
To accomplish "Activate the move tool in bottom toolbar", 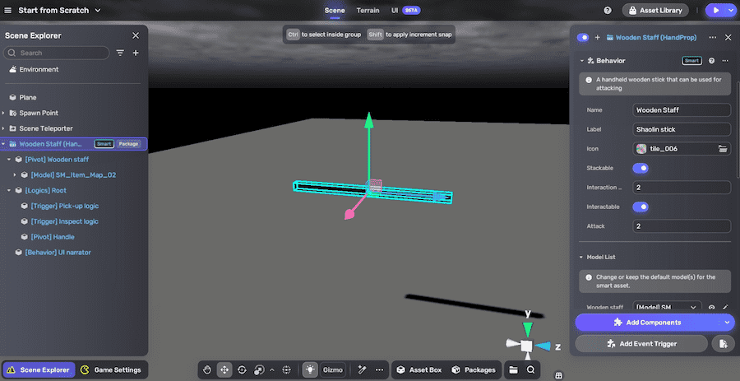I will (x=224, y=370).
